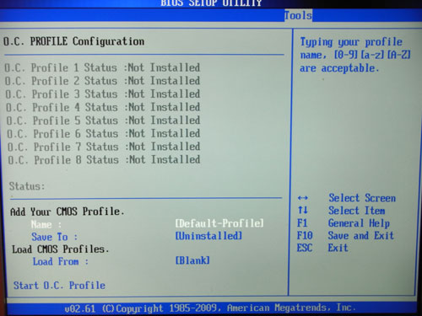
Task: Select the Tools tab
Action: tap(298, 15)
